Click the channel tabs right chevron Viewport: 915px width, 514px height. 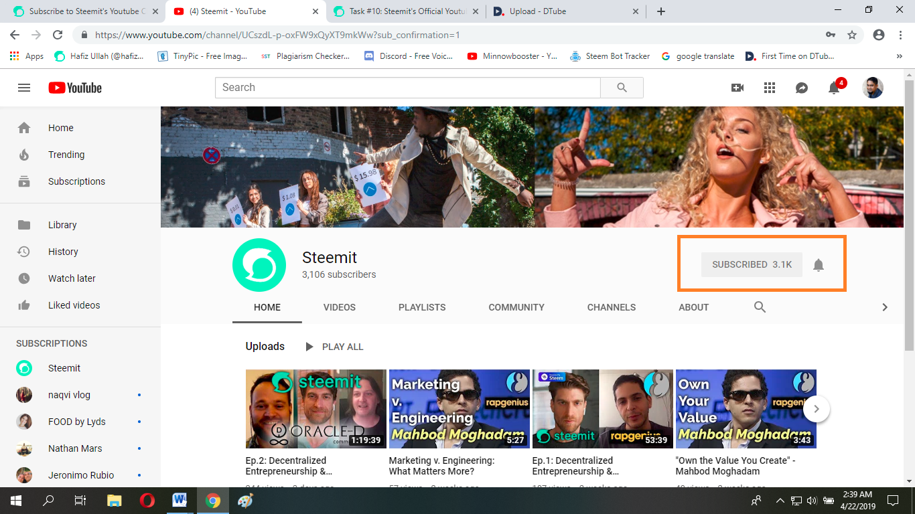885,307
